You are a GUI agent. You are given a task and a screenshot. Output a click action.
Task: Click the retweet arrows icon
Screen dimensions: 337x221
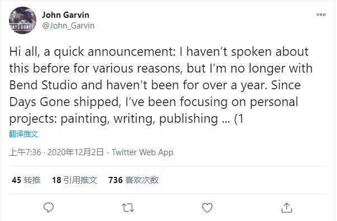click(x=128, y=208)
